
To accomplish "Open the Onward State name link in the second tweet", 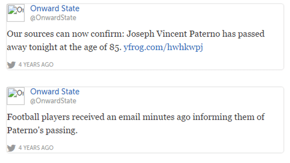I will coord(55,92).
